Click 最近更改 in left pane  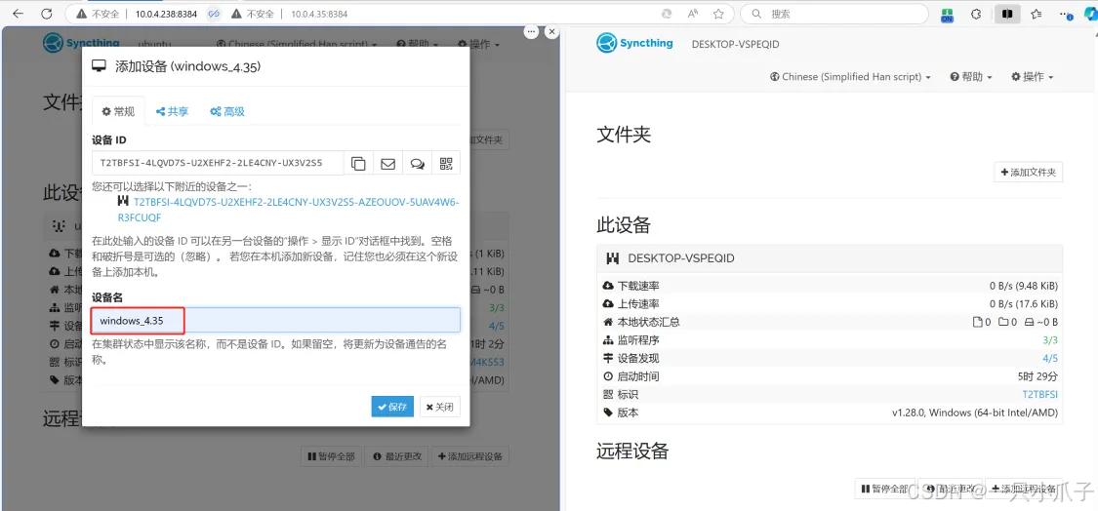(x=397, y=456)
